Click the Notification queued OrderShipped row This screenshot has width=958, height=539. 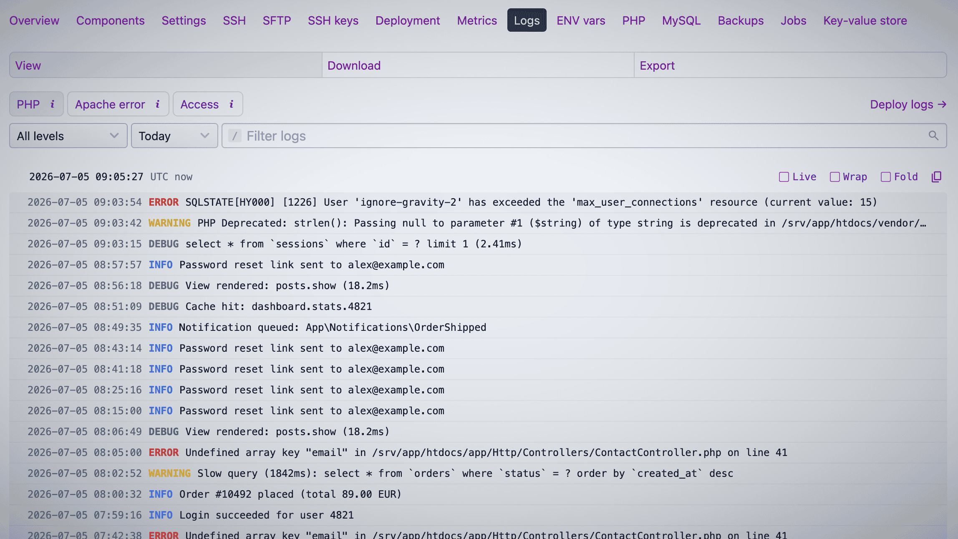[x=478, y=327]
